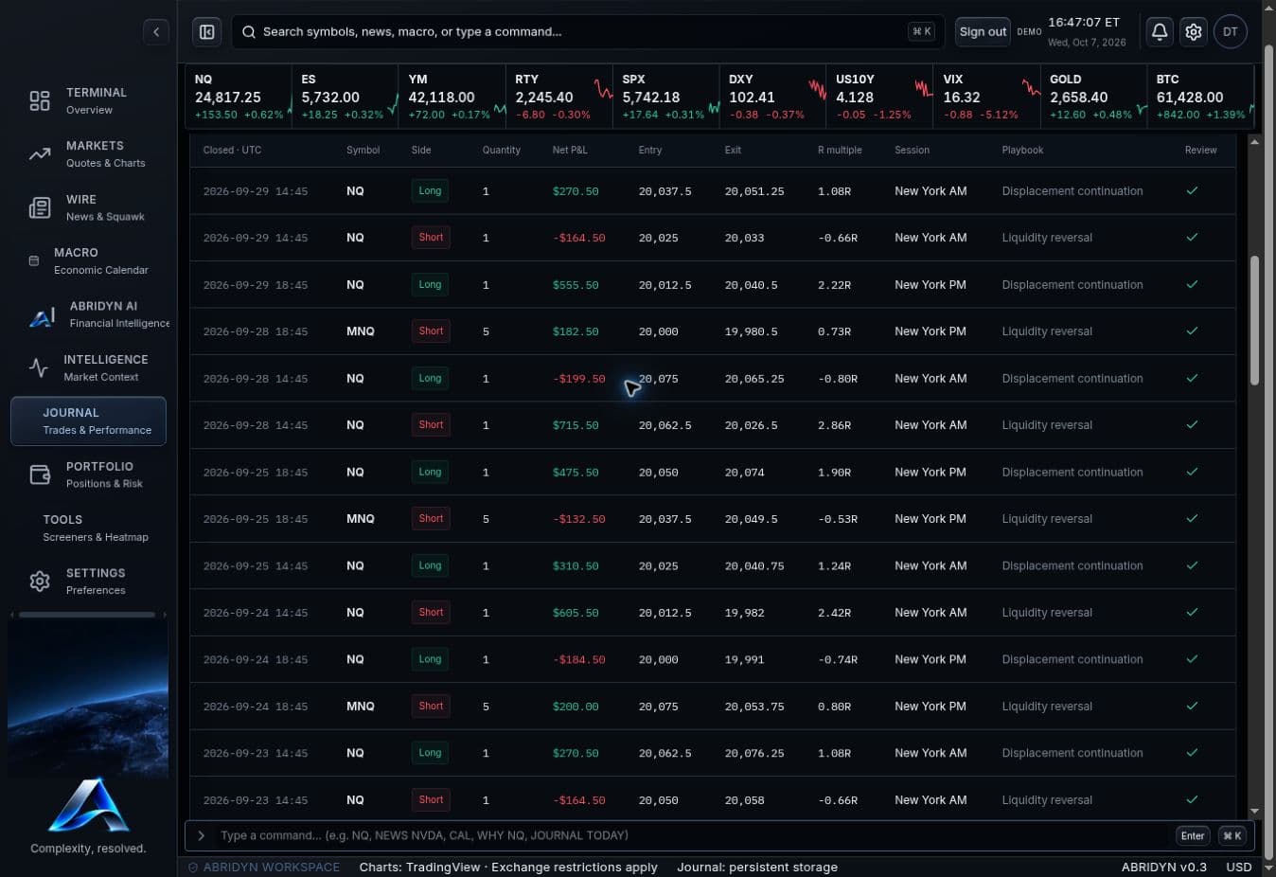Go to Journal Trades & Performance
The image size is (1276, 877).
pyautogui.click(x=88, y=421)
